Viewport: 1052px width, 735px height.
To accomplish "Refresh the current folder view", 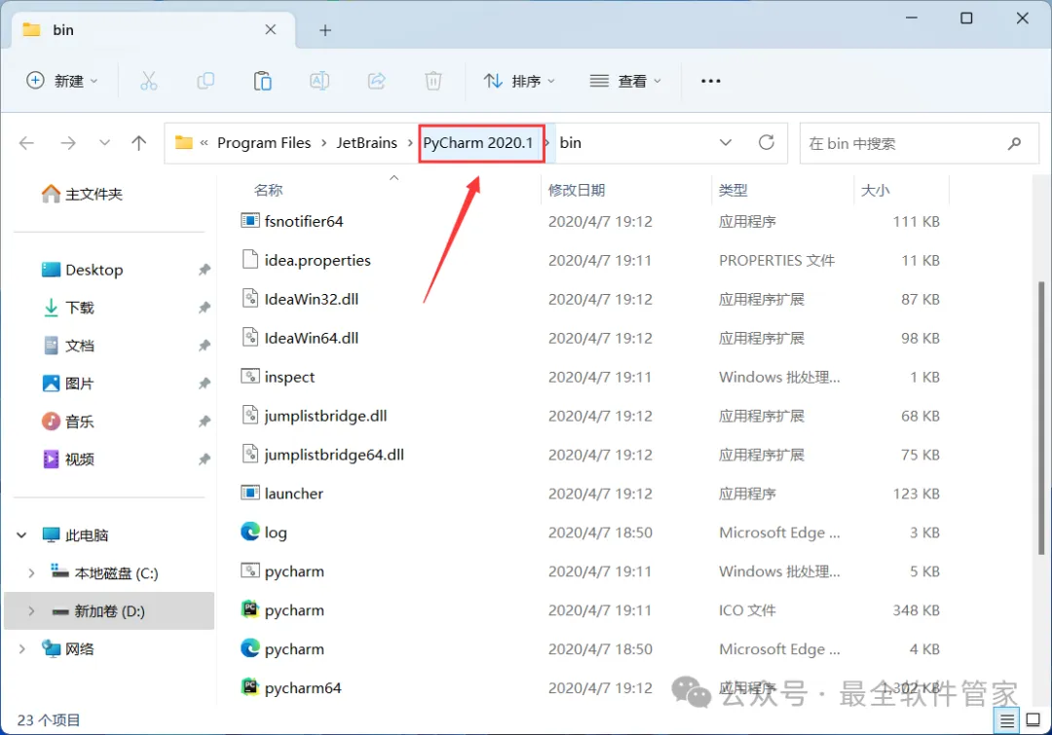I will point(767,142).
